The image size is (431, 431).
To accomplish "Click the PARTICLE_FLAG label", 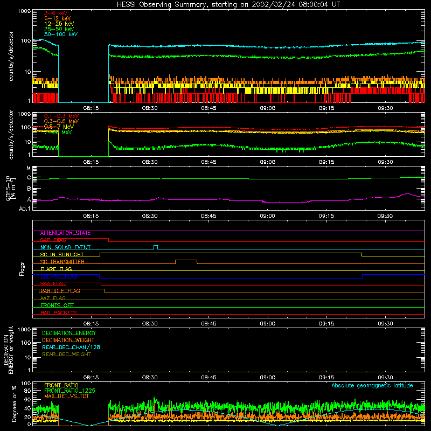I will click(60, 291).
